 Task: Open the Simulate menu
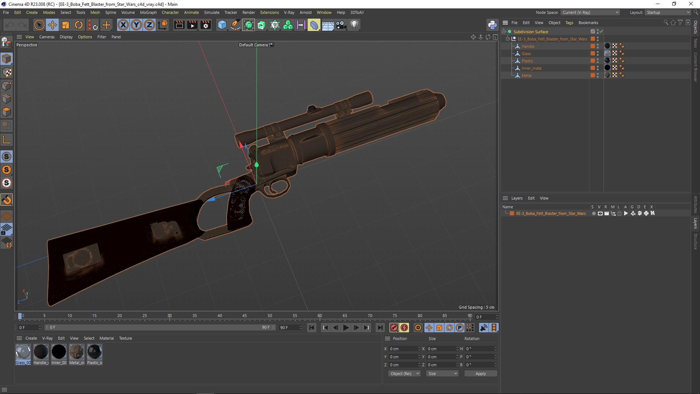[211, 12]
